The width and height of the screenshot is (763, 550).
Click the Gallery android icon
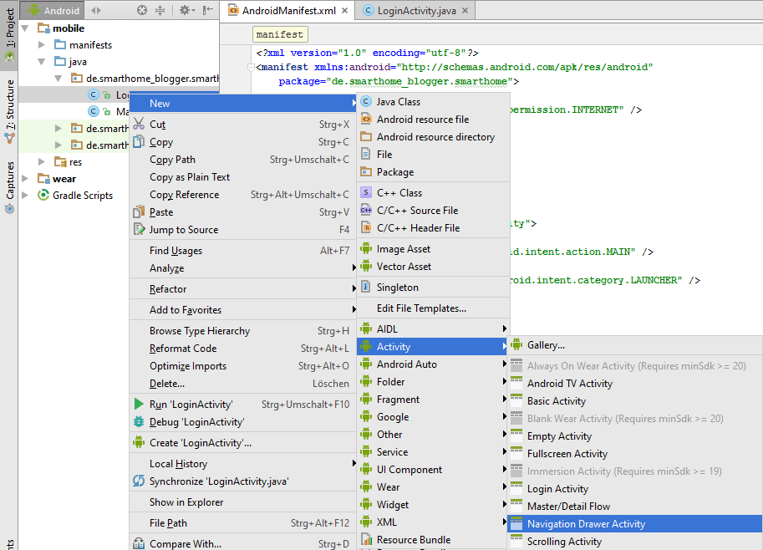pos(516,344)
